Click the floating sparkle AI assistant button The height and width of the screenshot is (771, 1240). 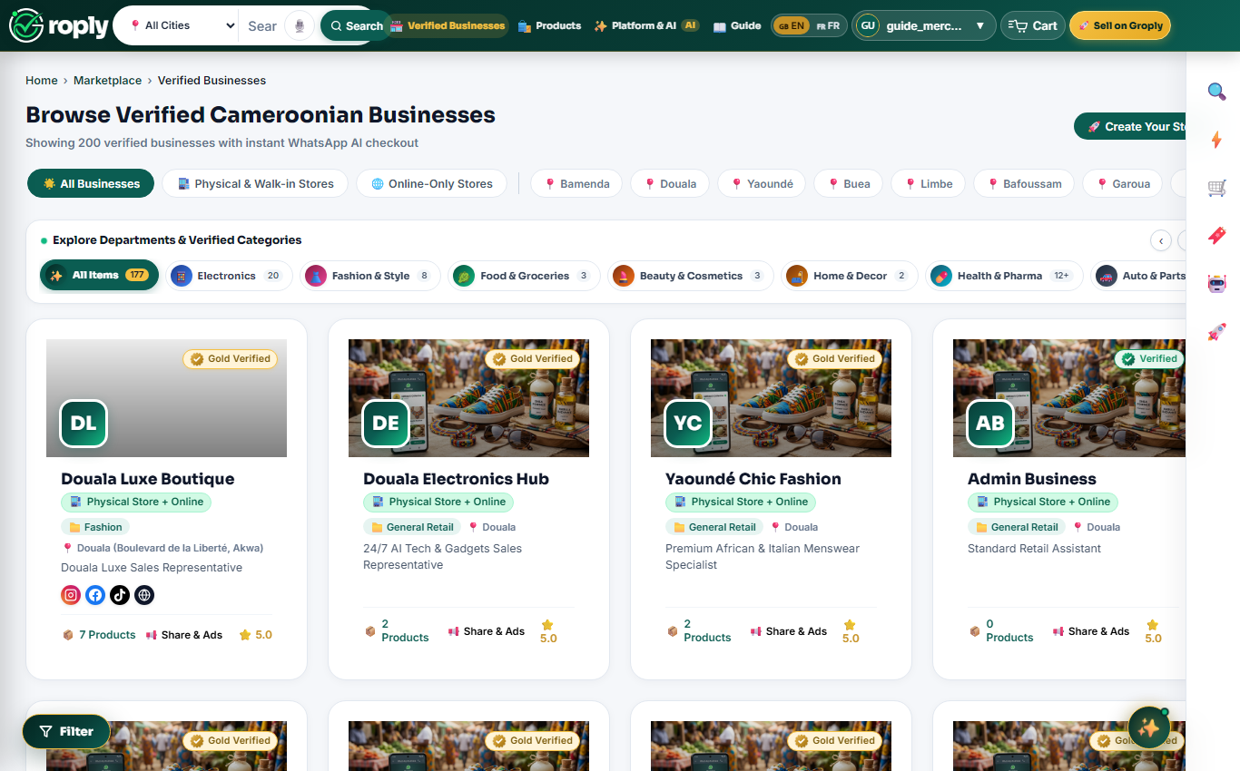pos(1148,727)
